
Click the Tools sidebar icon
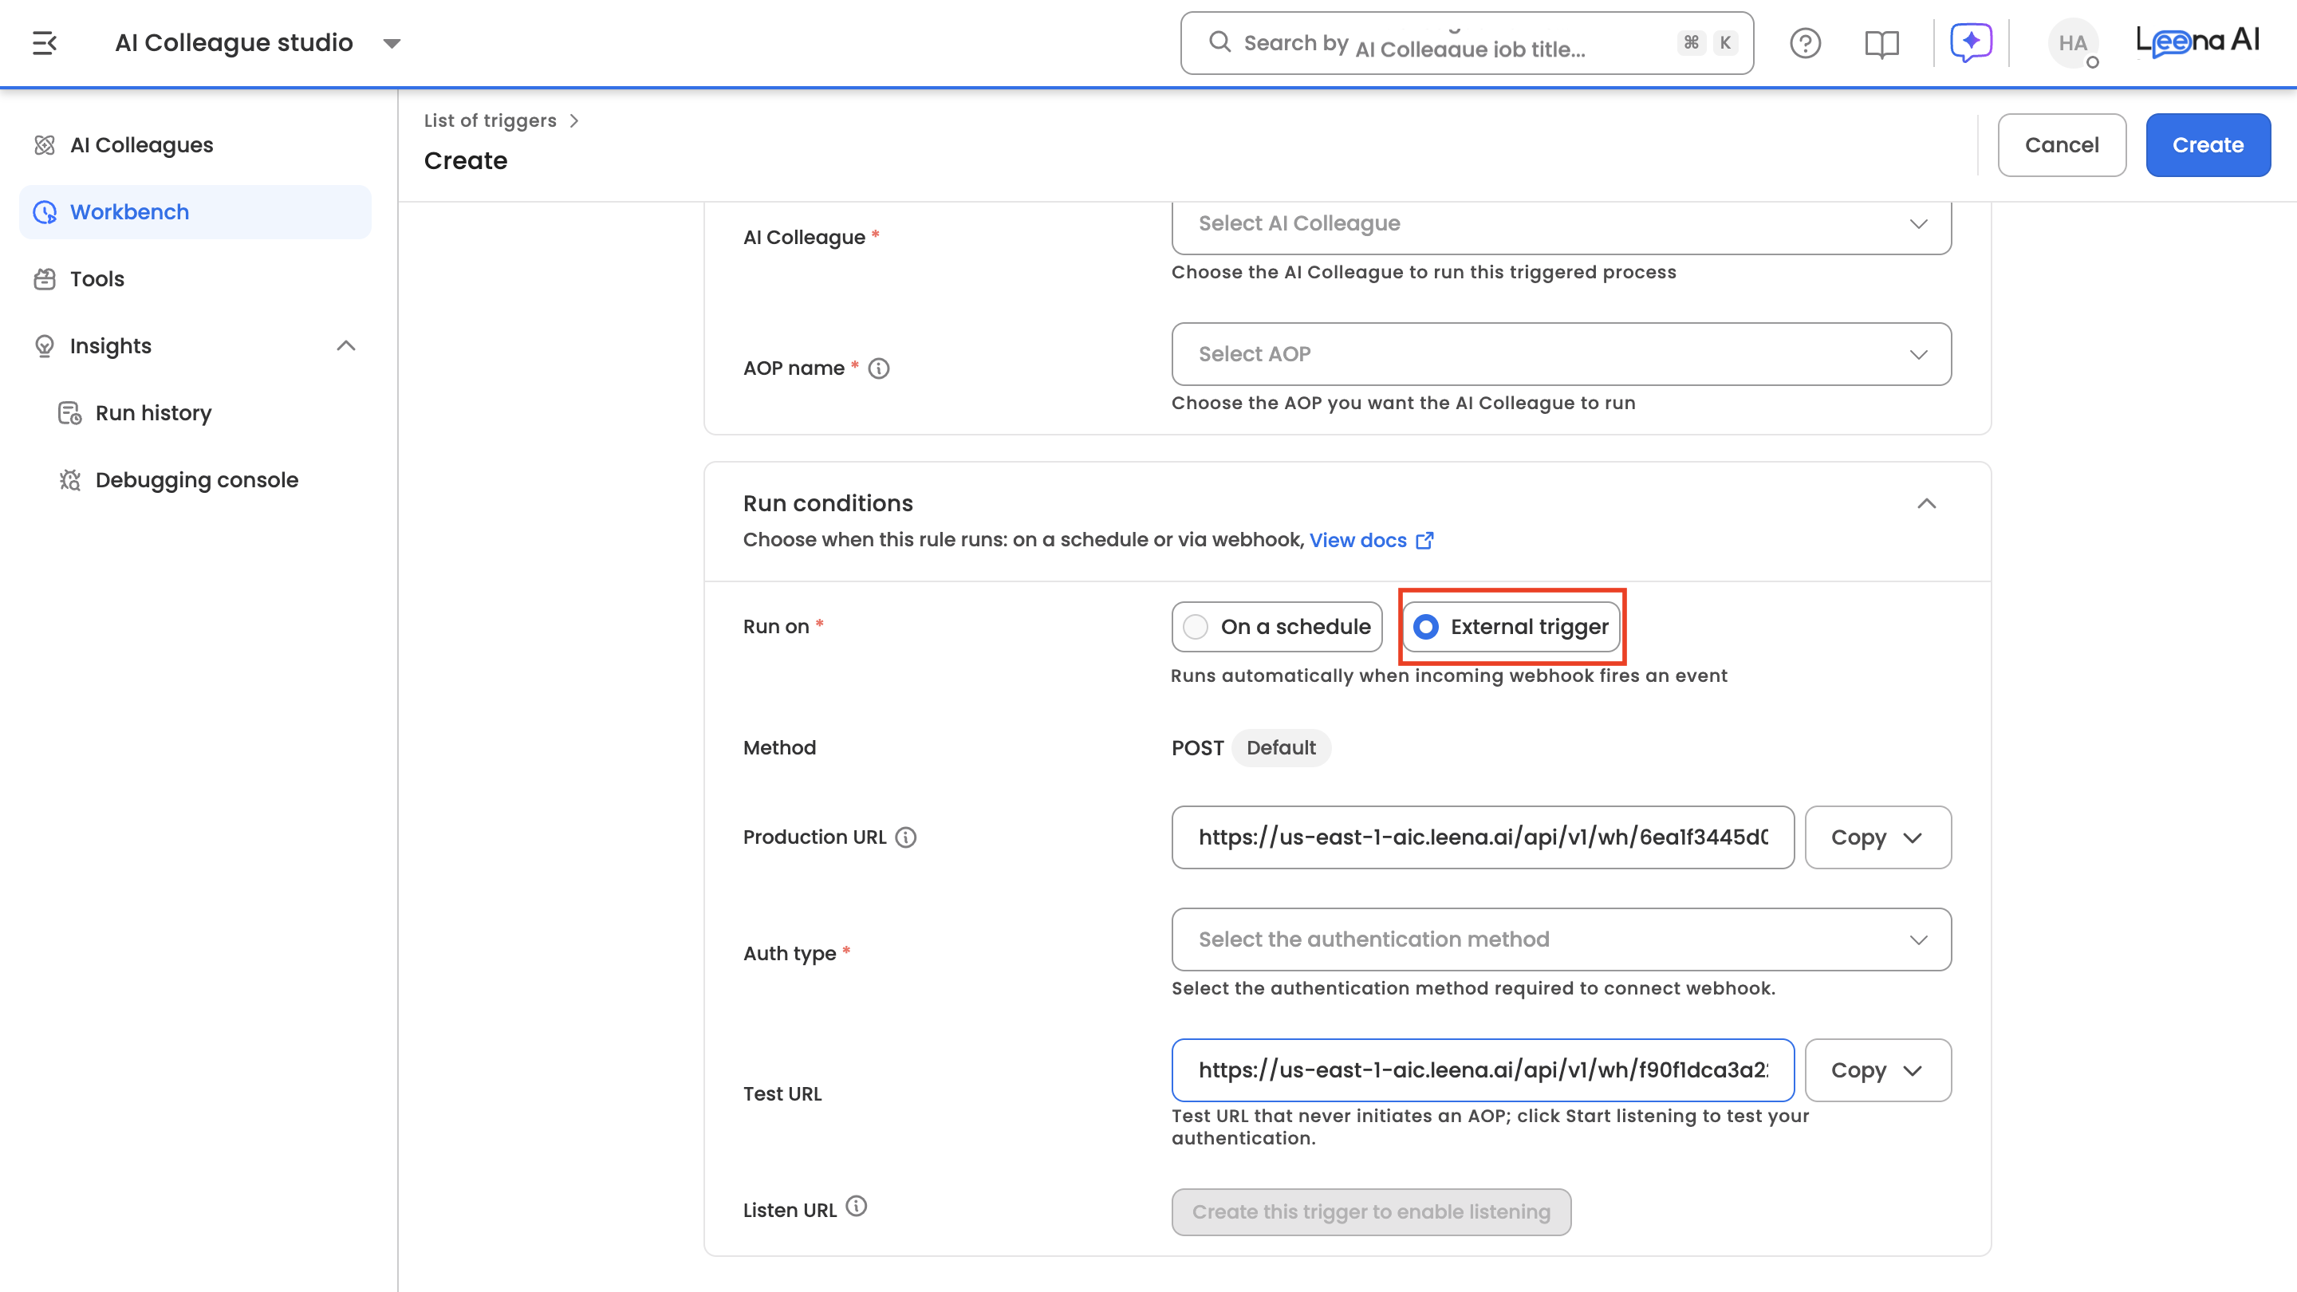coord(45,279)
